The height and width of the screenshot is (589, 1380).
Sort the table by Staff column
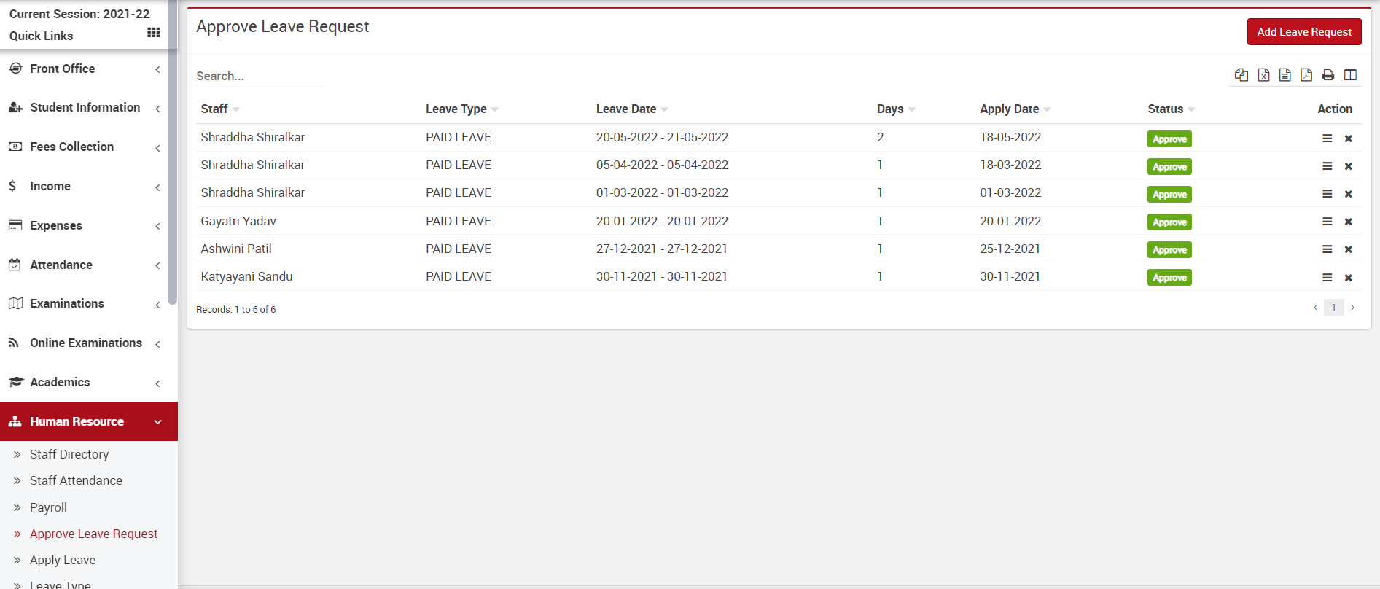click(214, 109)
